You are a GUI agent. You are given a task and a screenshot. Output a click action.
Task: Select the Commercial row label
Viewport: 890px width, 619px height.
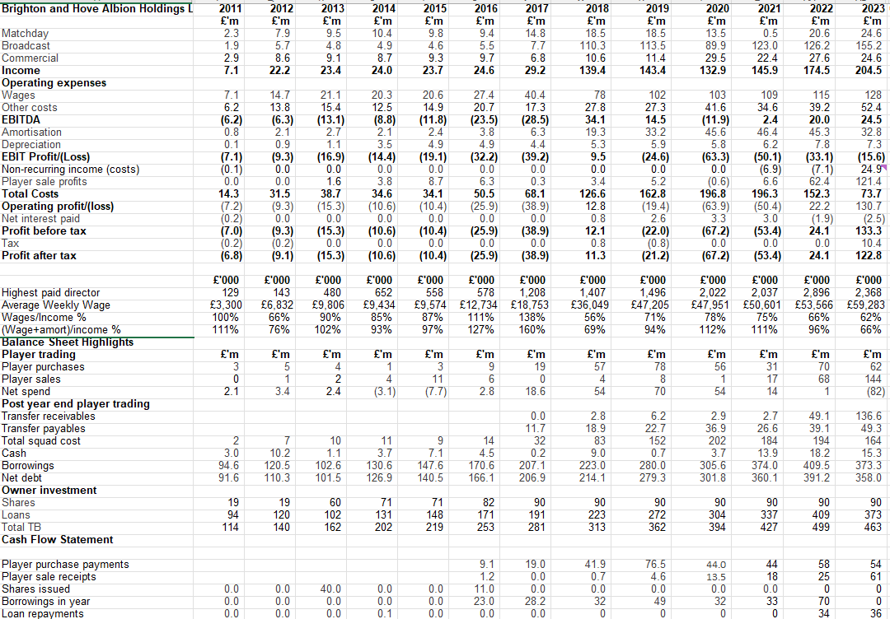point(30,58)
